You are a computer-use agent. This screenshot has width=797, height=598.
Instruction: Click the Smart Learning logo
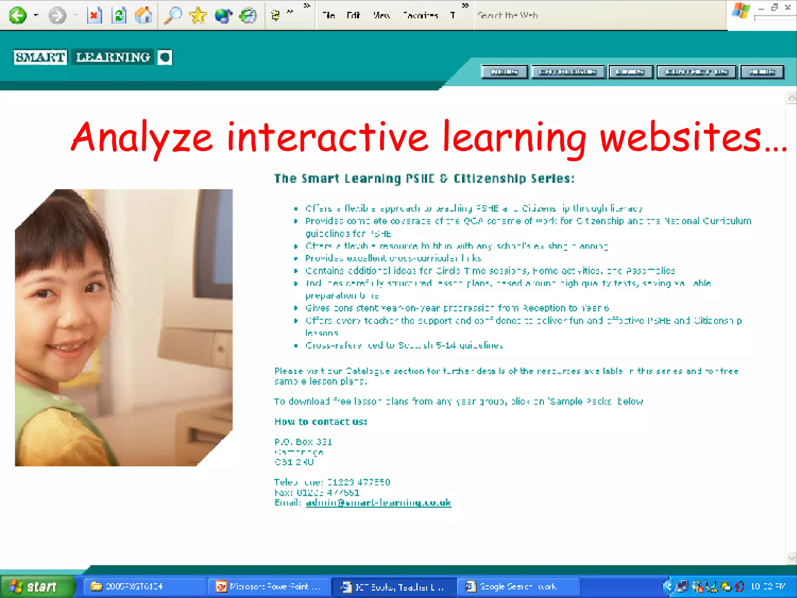pos(93,57)
